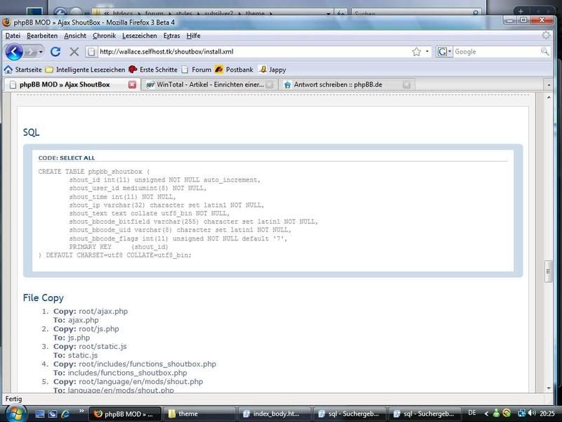Open the Intelligente Lesezeichen bookmark folder
Viewport: 562px width, 422px height.
(x=85, y=70)
